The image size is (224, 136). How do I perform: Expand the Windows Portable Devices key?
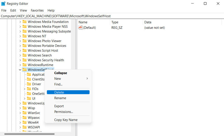(x=20, y=46)
